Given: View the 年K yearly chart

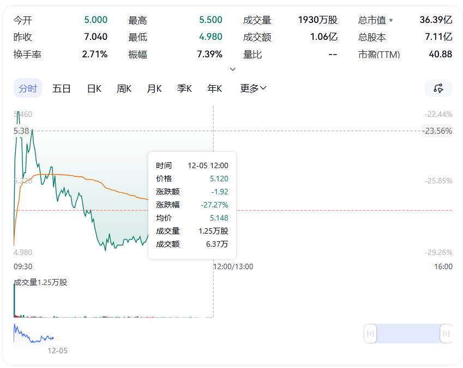Looking at the screenshot, I should click(214, 88).
